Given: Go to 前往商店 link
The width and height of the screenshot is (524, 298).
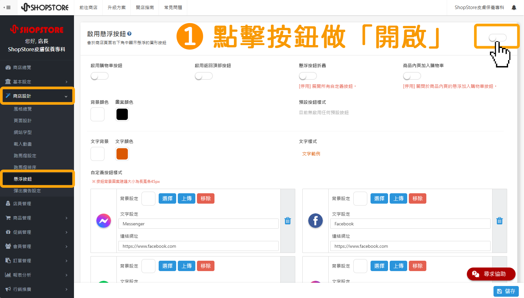Looking at the screenshot, I should pyautogui.click(x=88, y=7).
